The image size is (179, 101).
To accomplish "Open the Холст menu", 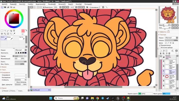I will (22, 4).
